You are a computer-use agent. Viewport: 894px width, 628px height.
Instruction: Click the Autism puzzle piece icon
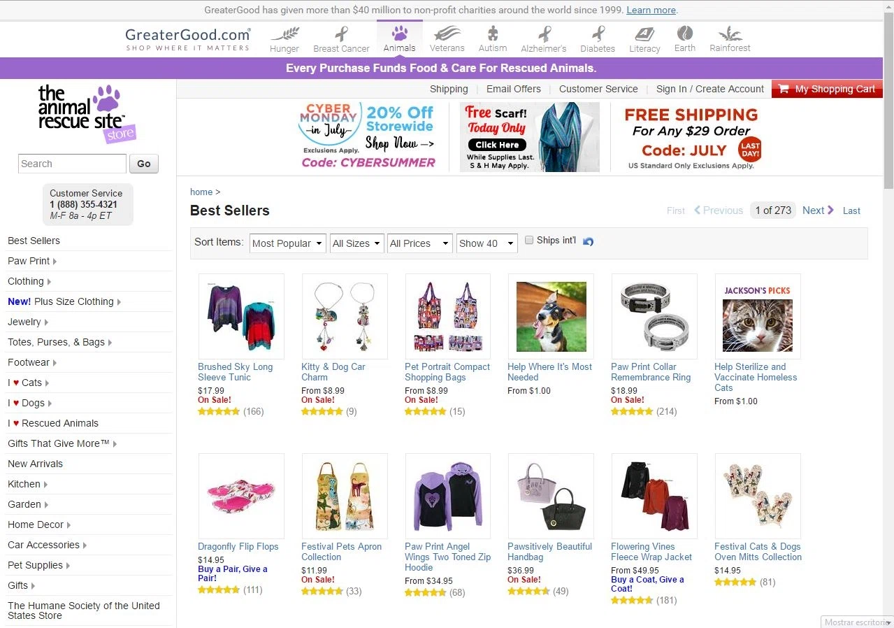(493, 34)
